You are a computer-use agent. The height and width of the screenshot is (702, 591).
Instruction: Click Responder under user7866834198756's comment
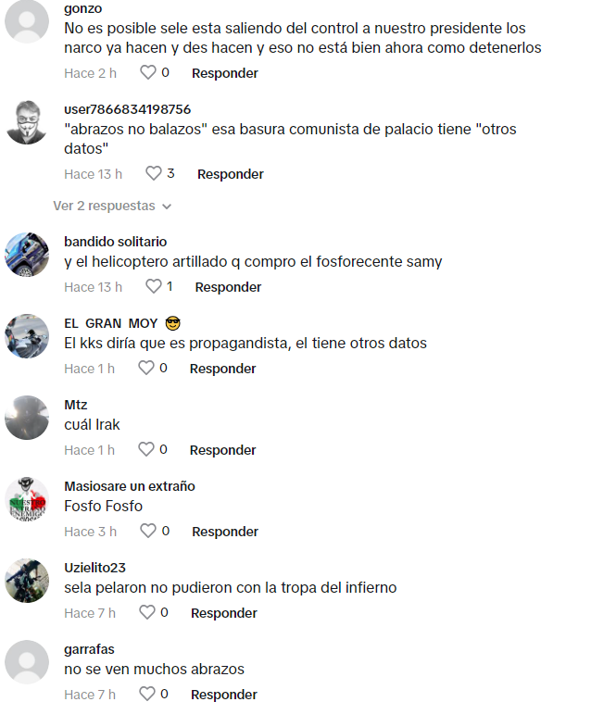pos(230,174)
